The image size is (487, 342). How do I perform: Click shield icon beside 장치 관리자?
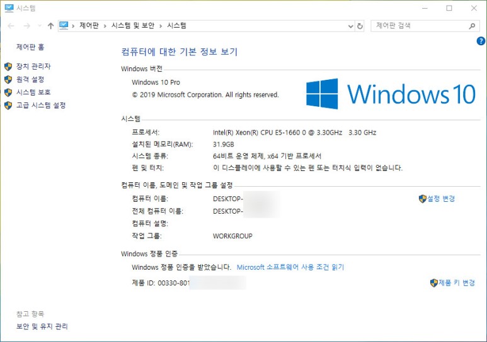tap(8, 67)
